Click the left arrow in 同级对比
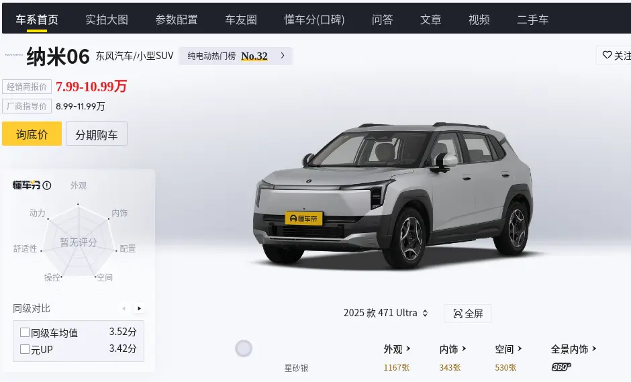The image size is (631, 382). 124,308
